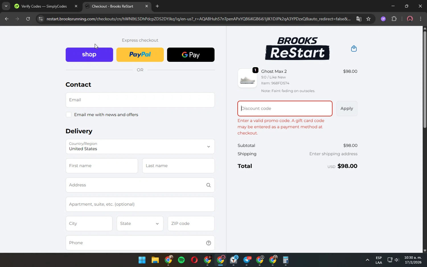This screenshot has width=427, height=267.
Task: Open the shopping bag cart icon
Action: 354,49
